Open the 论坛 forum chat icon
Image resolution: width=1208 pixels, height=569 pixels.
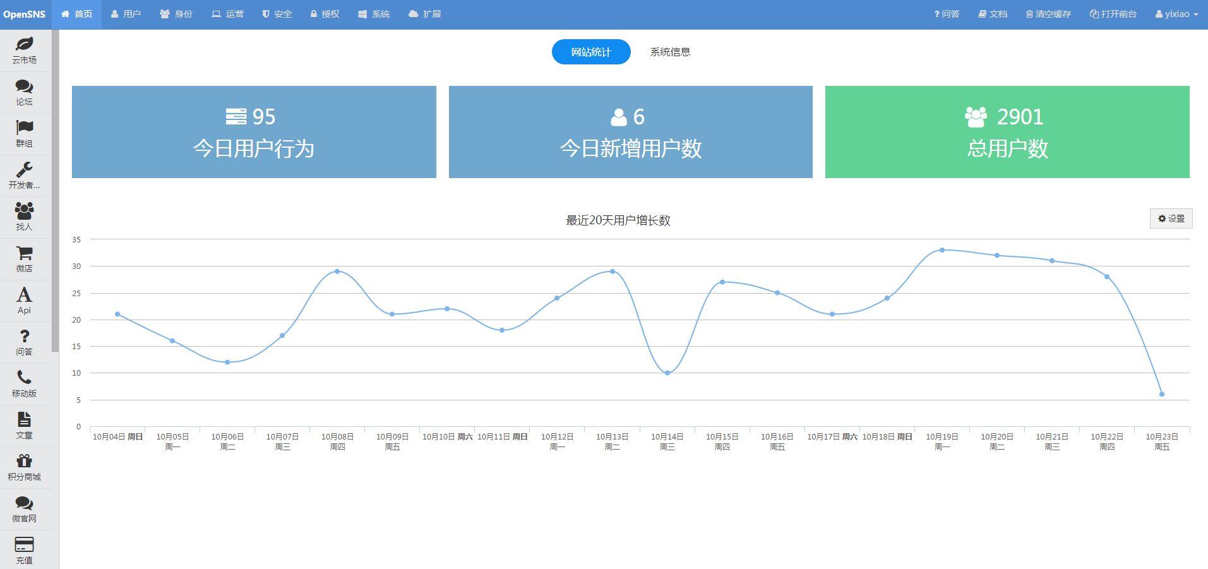24,87
